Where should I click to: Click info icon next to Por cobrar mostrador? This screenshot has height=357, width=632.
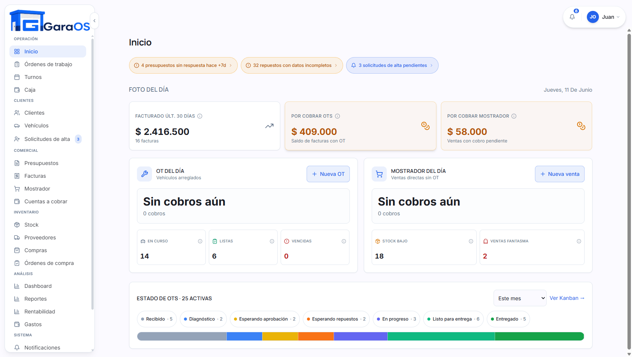point(514,116)
